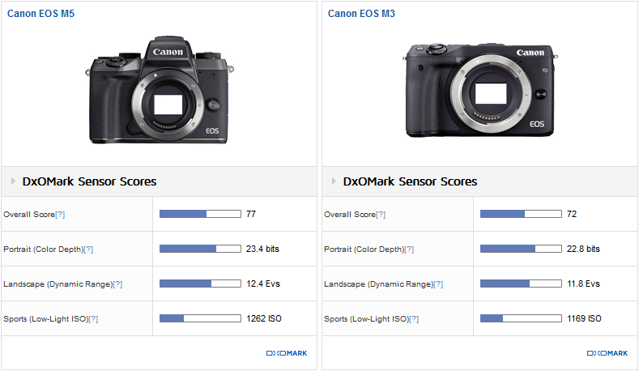Collapse the M5 DxOMark Sensor Scores triangle
This screenshot has height=371, width=639.
point(13,181)
